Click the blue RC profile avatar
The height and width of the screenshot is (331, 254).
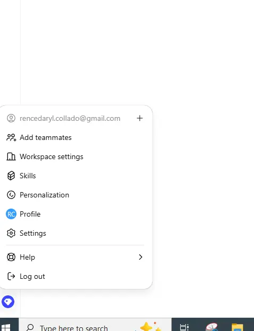11,214
